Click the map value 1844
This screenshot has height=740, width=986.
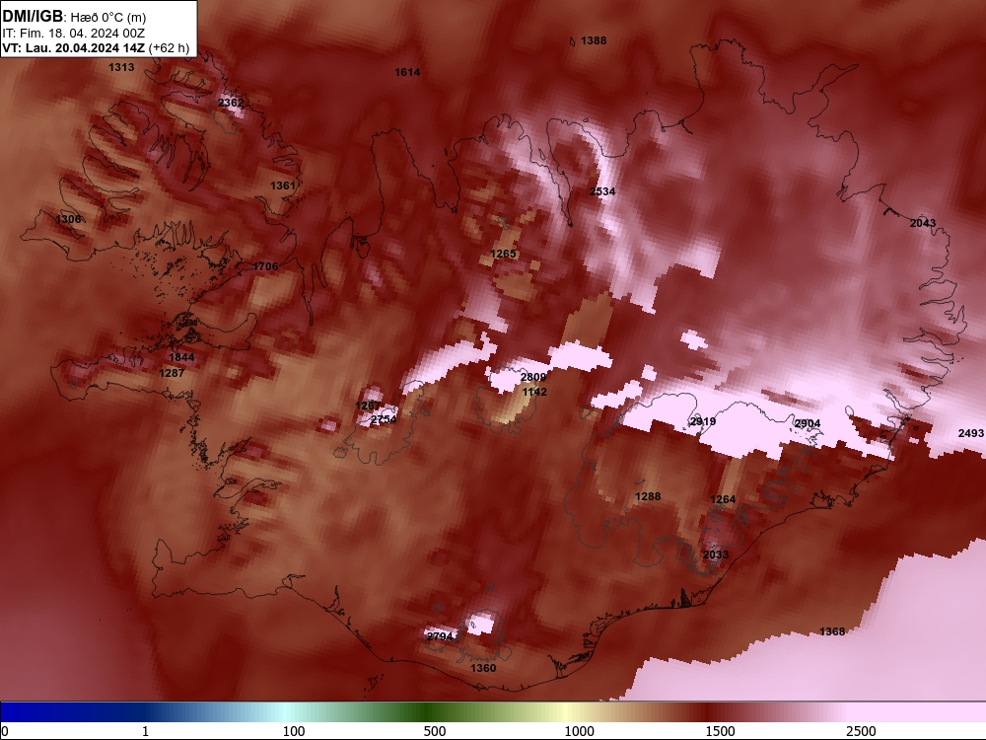coord(181,357)
